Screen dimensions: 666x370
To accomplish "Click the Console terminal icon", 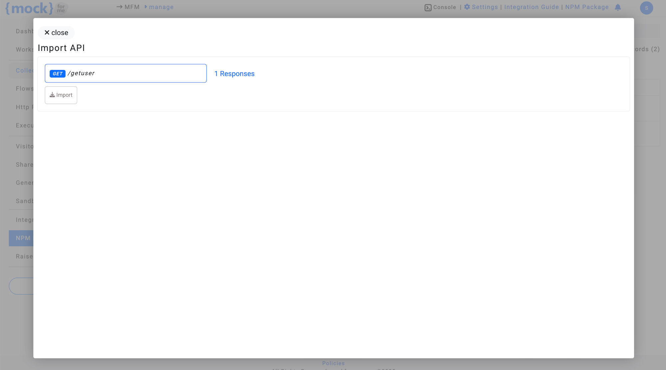I will (x=428, y=7).
